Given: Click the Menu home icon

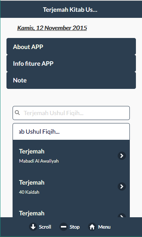Looking at the screenshot, I should [92, 227].
